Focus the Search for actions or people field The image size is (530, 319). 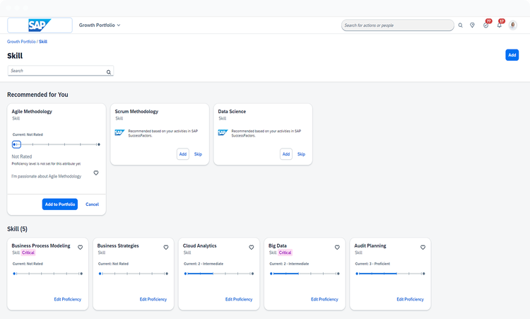coord(397,25)
